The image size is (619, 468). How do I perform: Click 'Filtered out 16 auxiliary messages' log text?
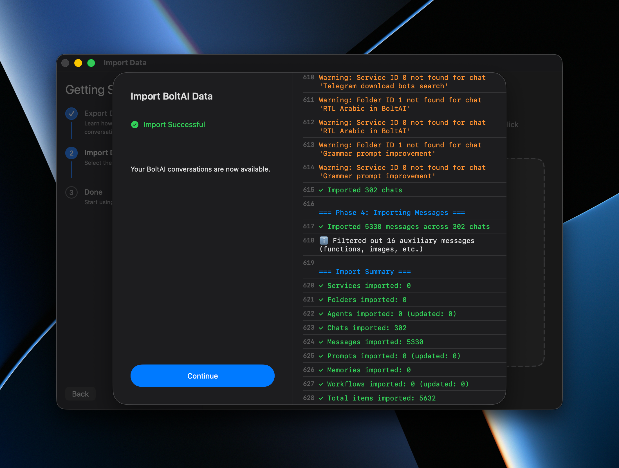coord(403,240)
